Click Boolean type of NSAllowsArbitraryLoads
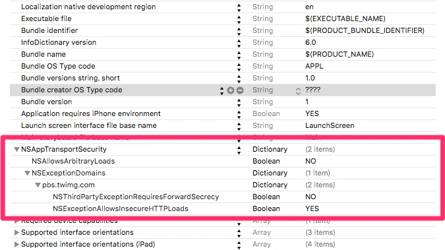 click(x=266, y=161)
